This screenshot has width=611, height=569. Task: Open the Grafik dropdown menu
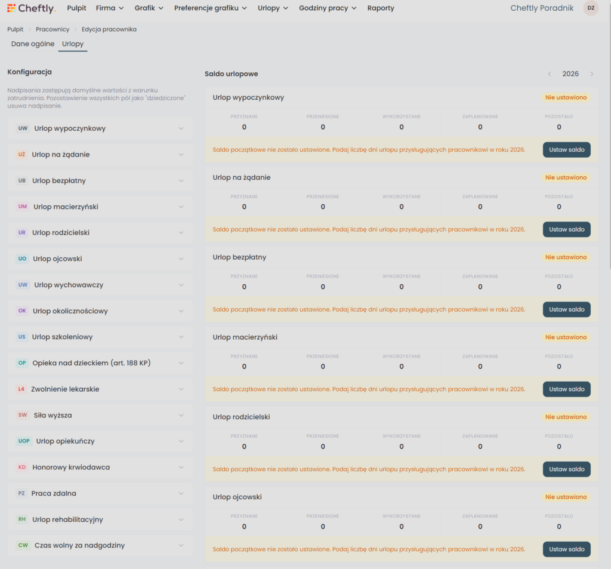tap(149, 8)
